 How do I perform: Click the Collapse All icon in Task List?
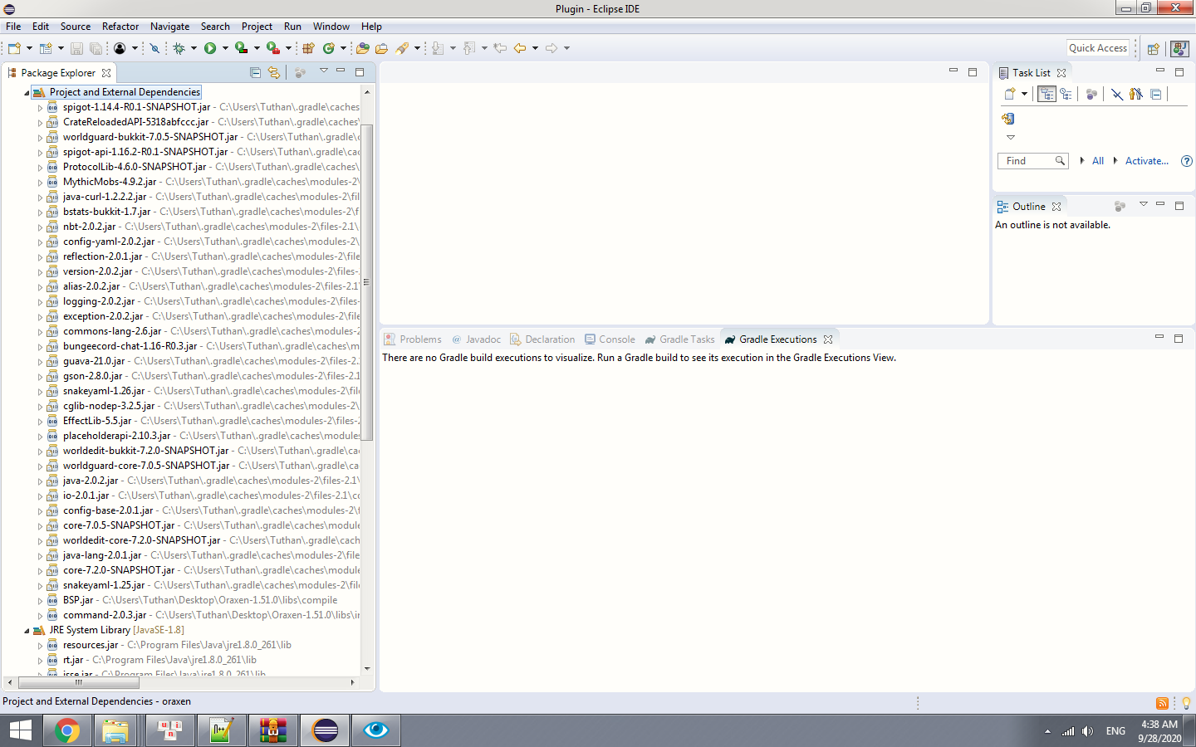pos(1155,94)
